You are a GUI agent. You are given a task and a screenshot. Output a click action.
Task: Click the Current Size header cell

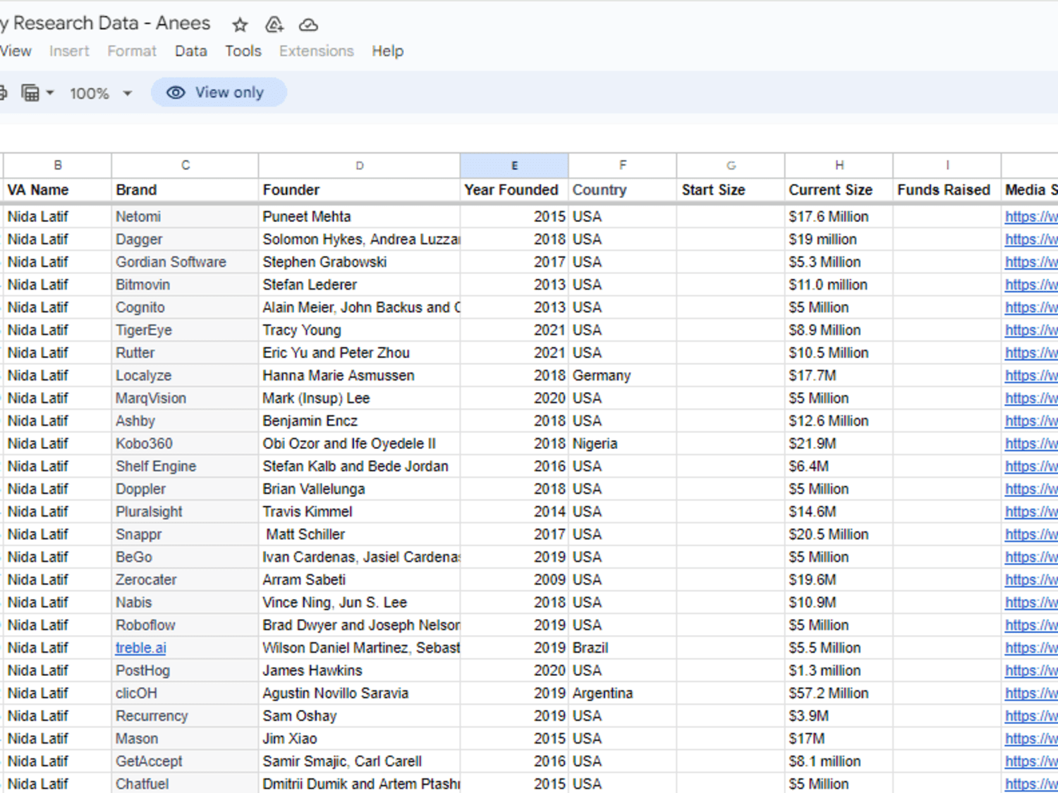click(x=839, y=190)
